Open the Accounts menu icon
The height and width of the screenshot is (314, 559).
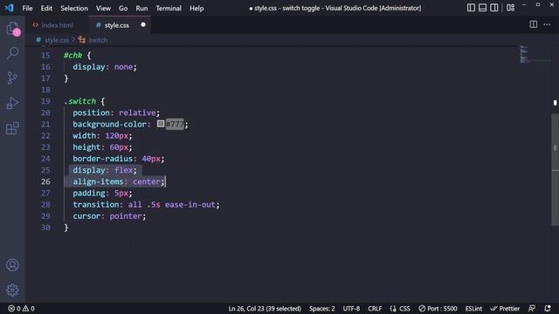pos(12,265)
